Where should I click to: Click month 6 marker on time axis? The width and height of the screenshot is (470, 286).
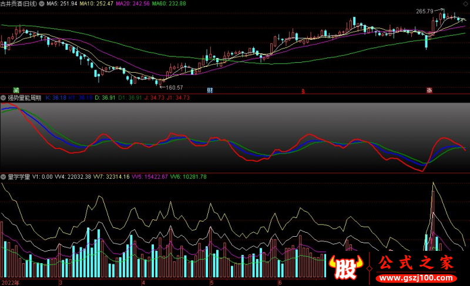pyautogui.click(x=280, y=282)
